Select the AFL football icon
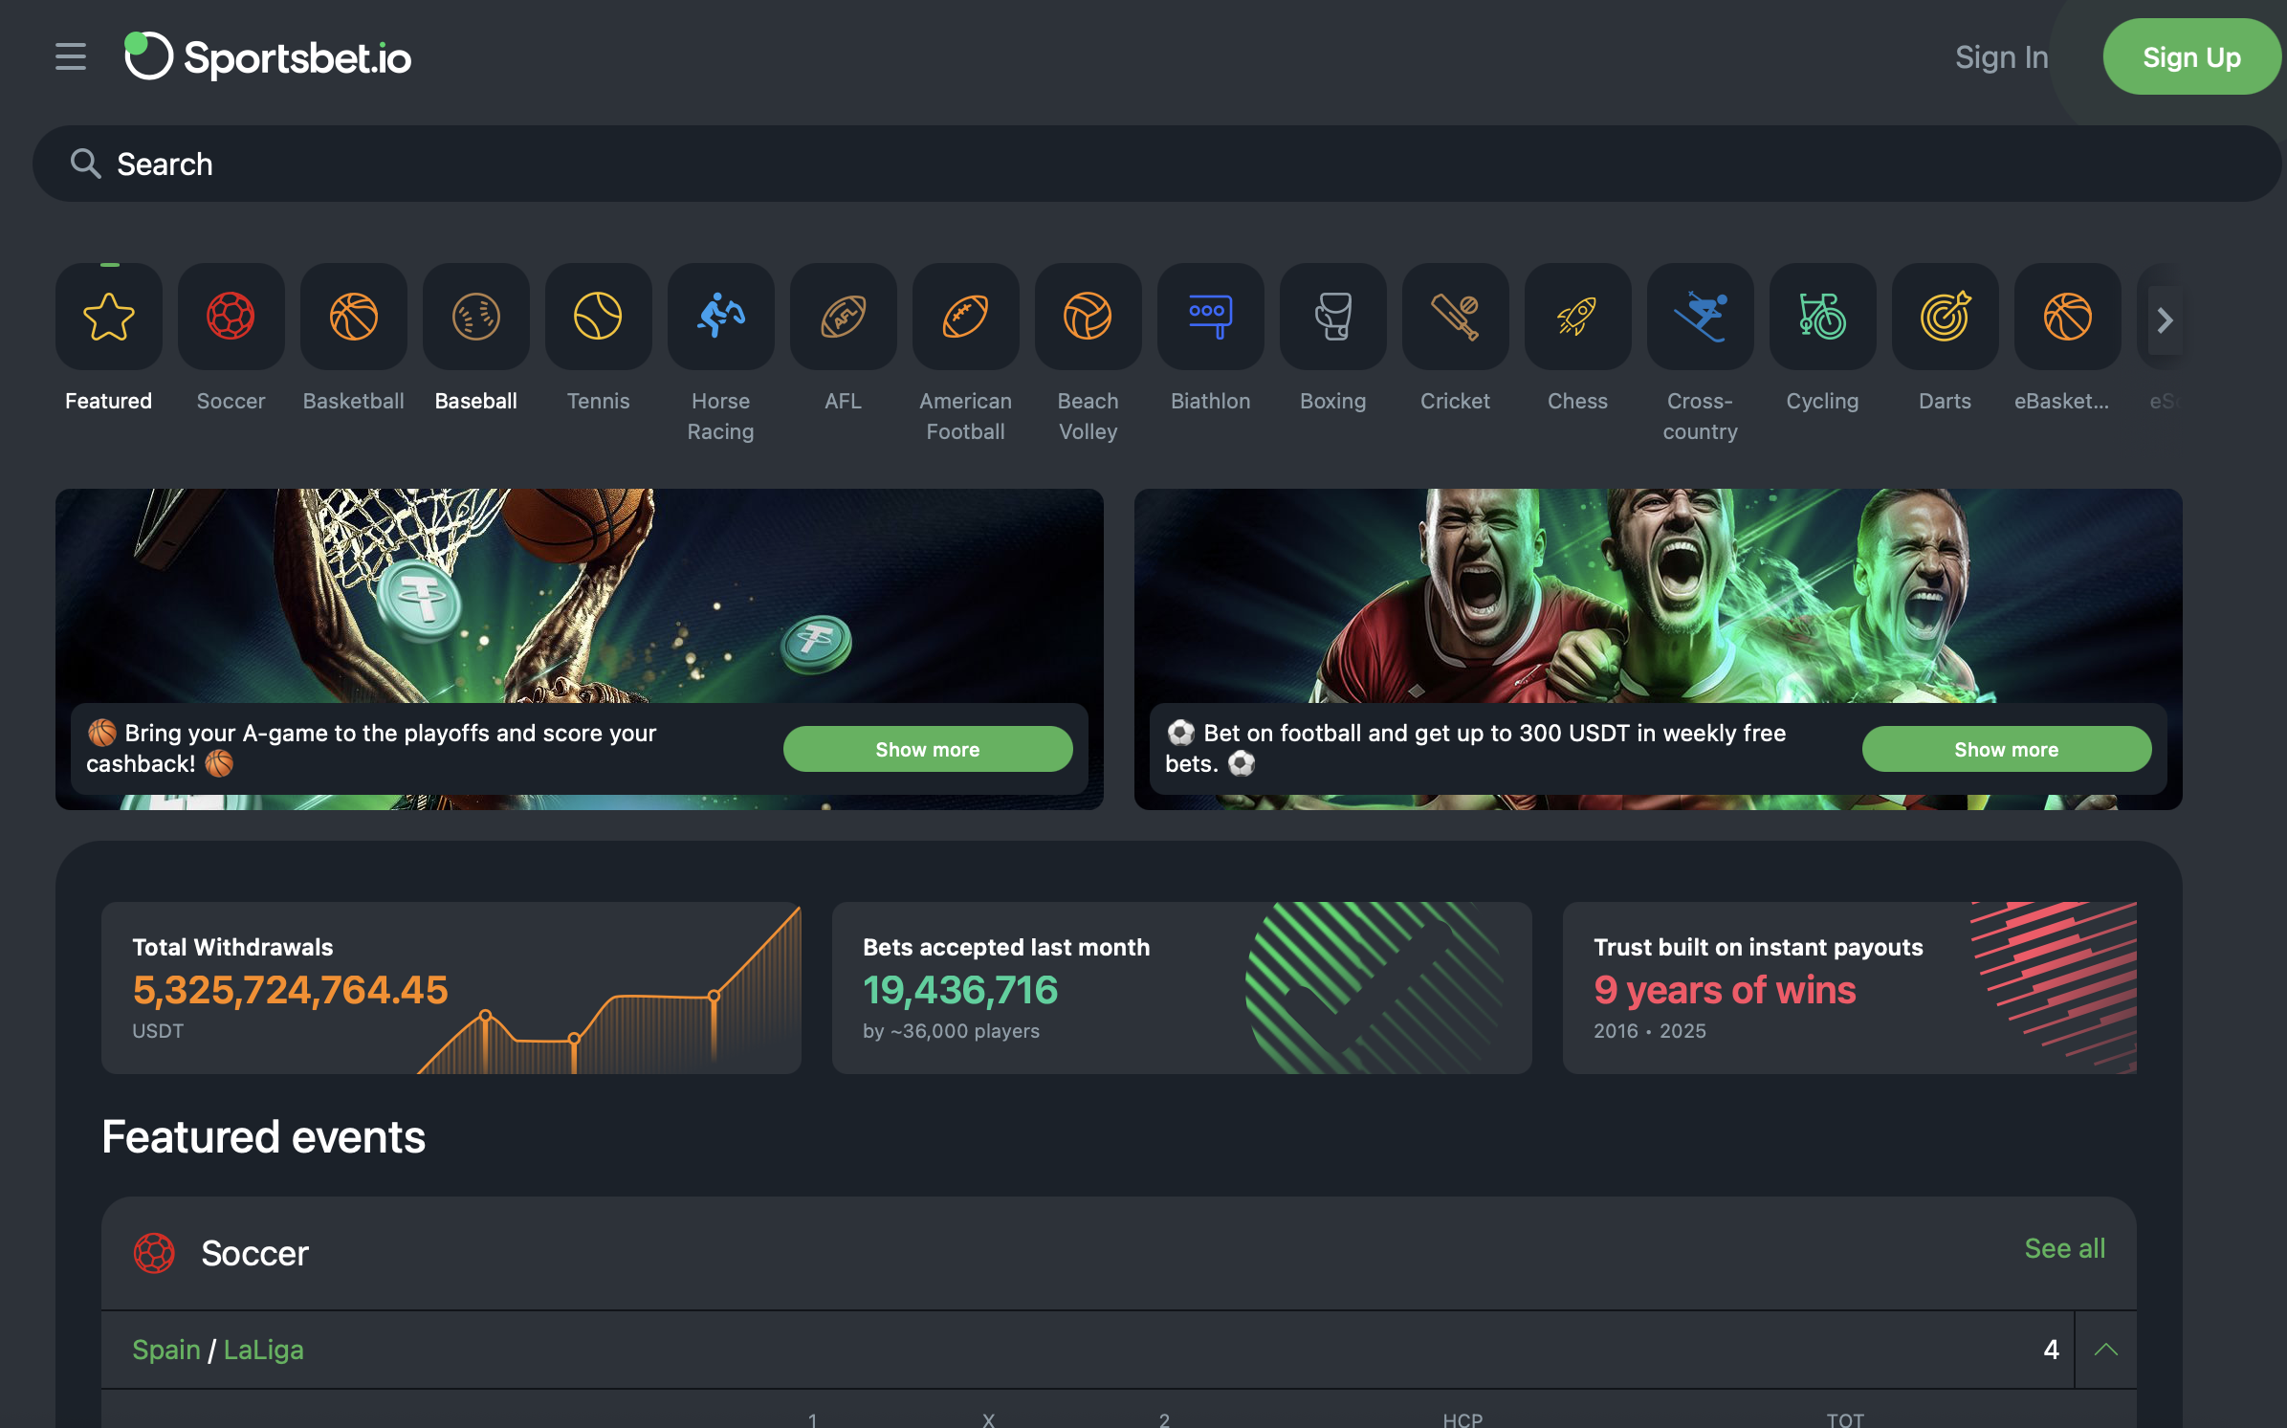 [x=844, y=317]
